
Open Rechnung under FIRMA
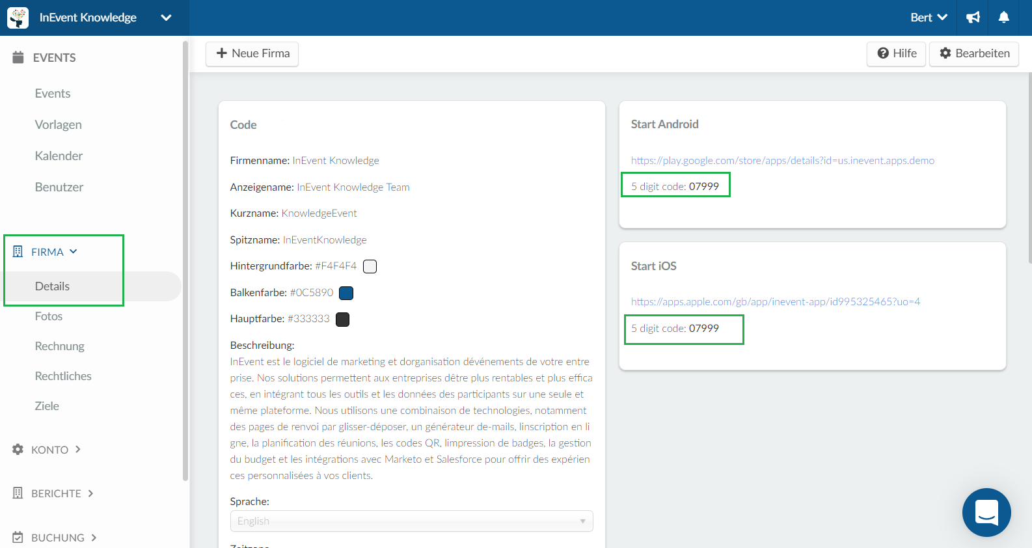pyautogui.click(x=60, y=346)
